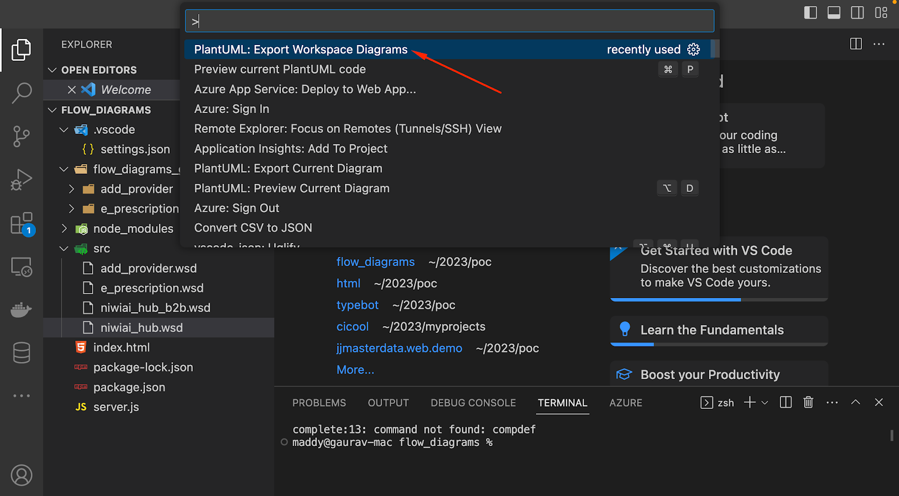The image size is (899, 496).
Task: Split the terminal
Action: [x=786, y=402]
